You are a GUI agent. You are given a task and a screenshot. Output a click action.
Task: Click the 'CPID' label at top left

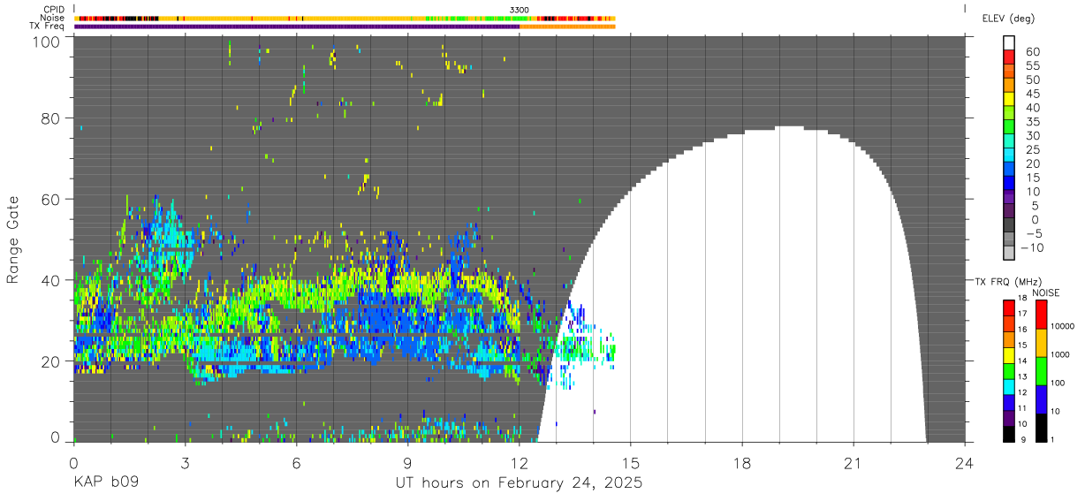click(x=55, y=10)
